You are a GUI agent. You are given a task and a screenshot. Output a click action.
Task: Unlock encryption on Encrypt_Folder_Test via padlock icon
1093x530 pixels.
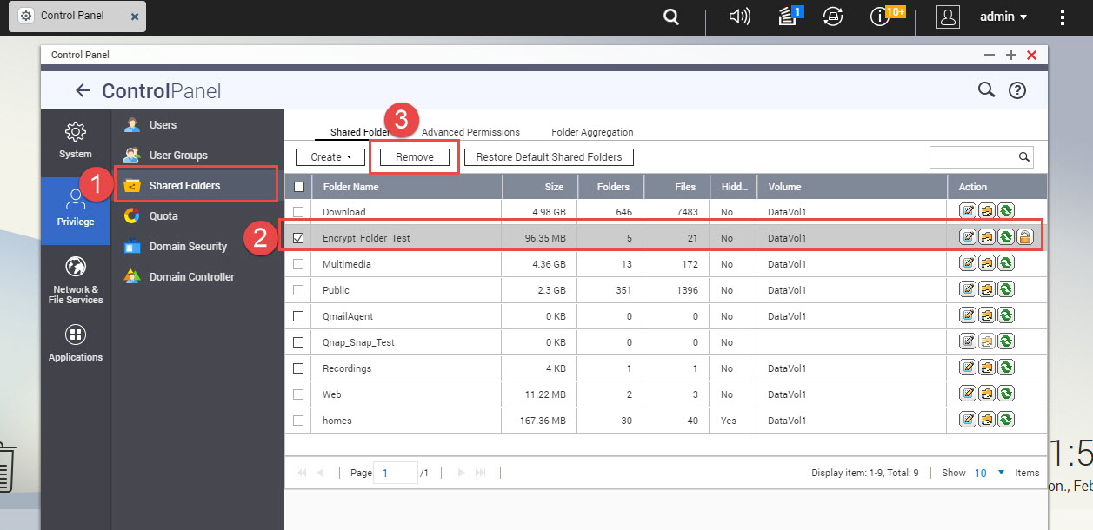pos(1025,235)
